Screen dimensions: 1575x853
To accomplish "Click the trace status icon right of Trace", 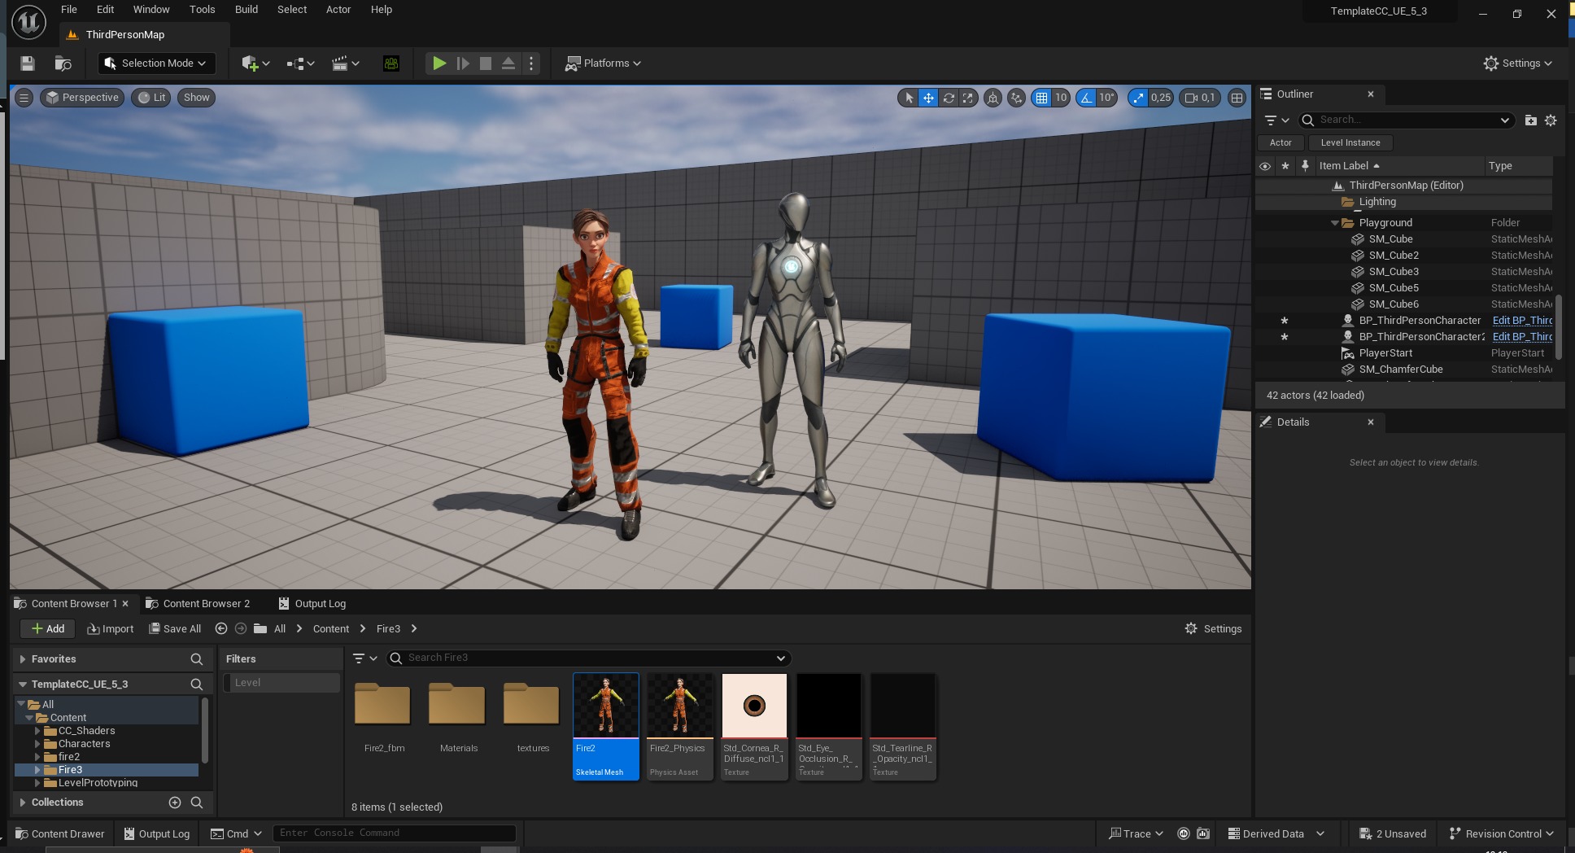I will click(1184, 833).
